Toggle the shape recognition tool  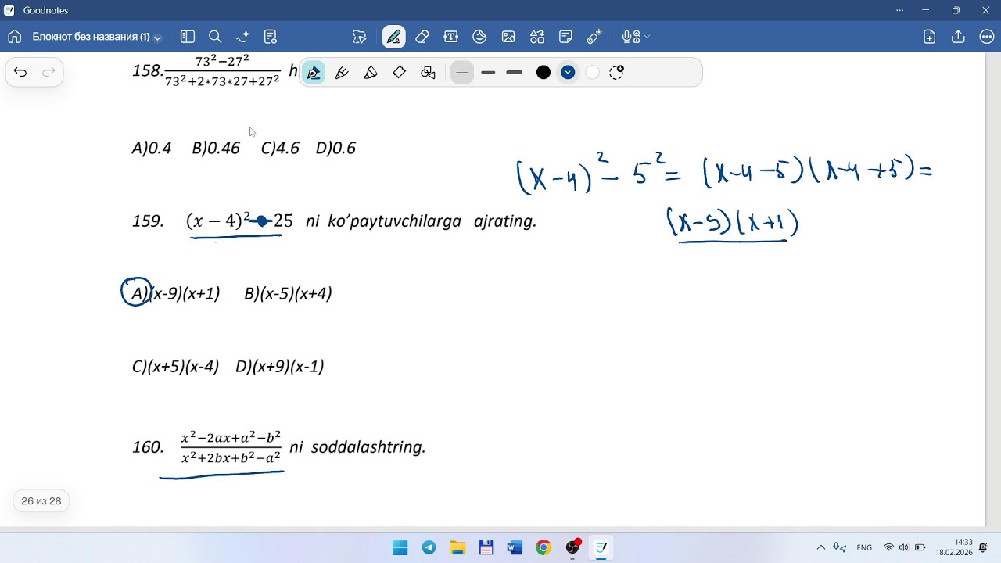(x=428, y=73)
